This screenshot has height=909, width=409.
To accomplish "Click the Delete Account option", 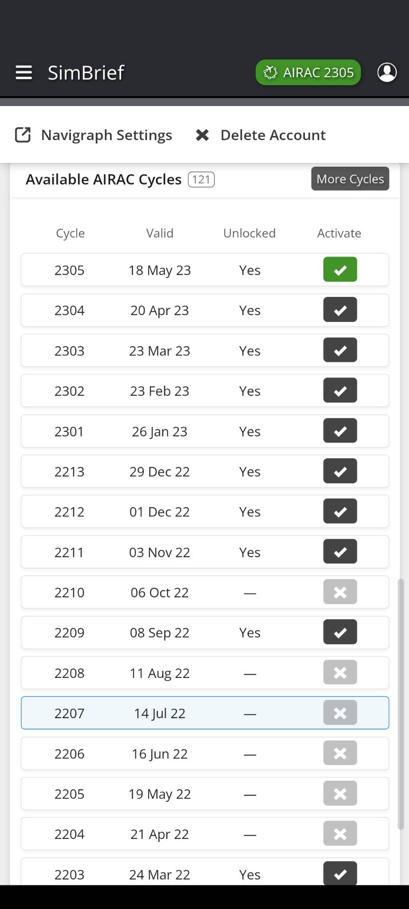I will coord(261,135).
